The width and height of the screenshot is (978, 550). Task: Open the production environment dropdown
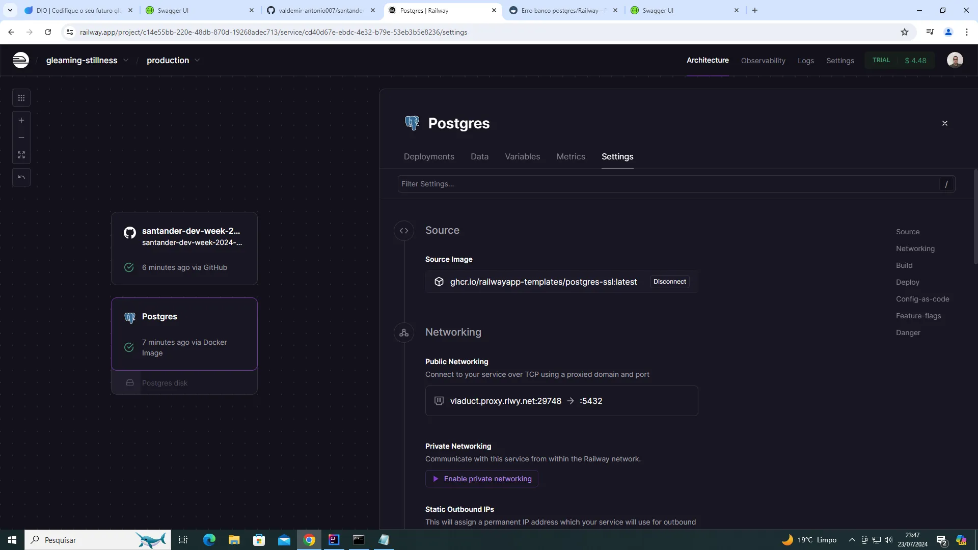pos(197,60)
